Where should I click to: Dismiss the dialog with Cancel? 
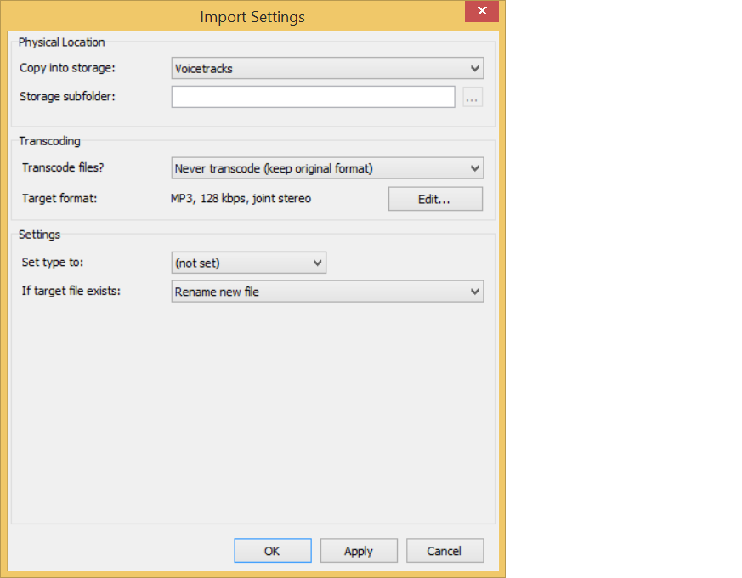[x=445, y=551]
